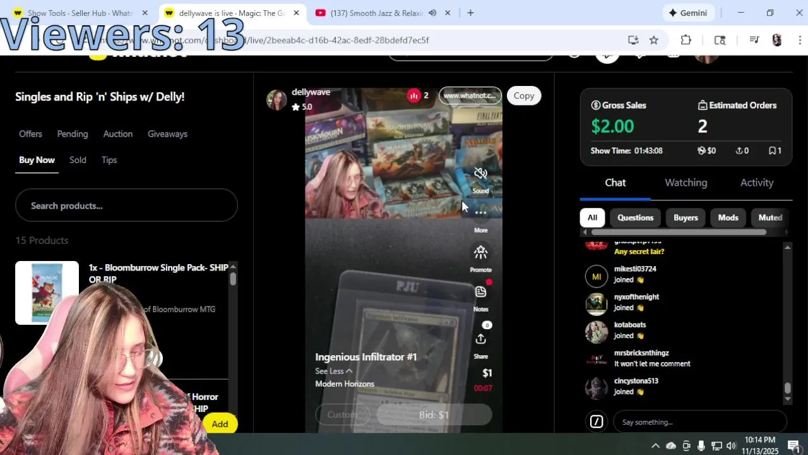This screenshot has height=455, width=808.
Task: Click the Bloomburrow pack product thumbnail
Action: [47, 292]
